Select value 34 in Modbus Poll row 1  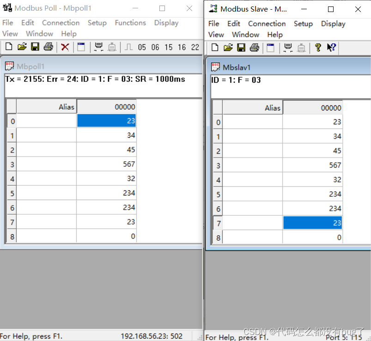pyautogui.click(x=106, y=135)
